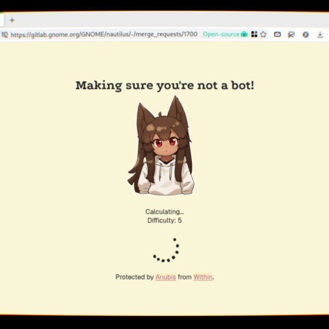Click the tracking protection shield icon
Image resolution: width=329 pixels, height=329 pixels.
(x=5, y=35)
